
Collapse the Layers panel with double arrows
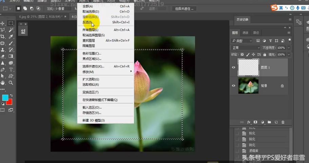285,28
